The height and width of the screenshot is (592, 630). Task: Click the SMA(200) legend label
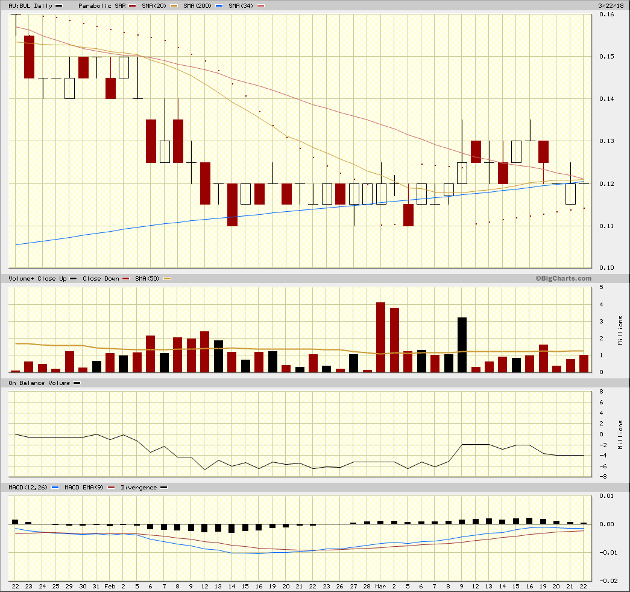pyautogui.click(x=197, y=6)
